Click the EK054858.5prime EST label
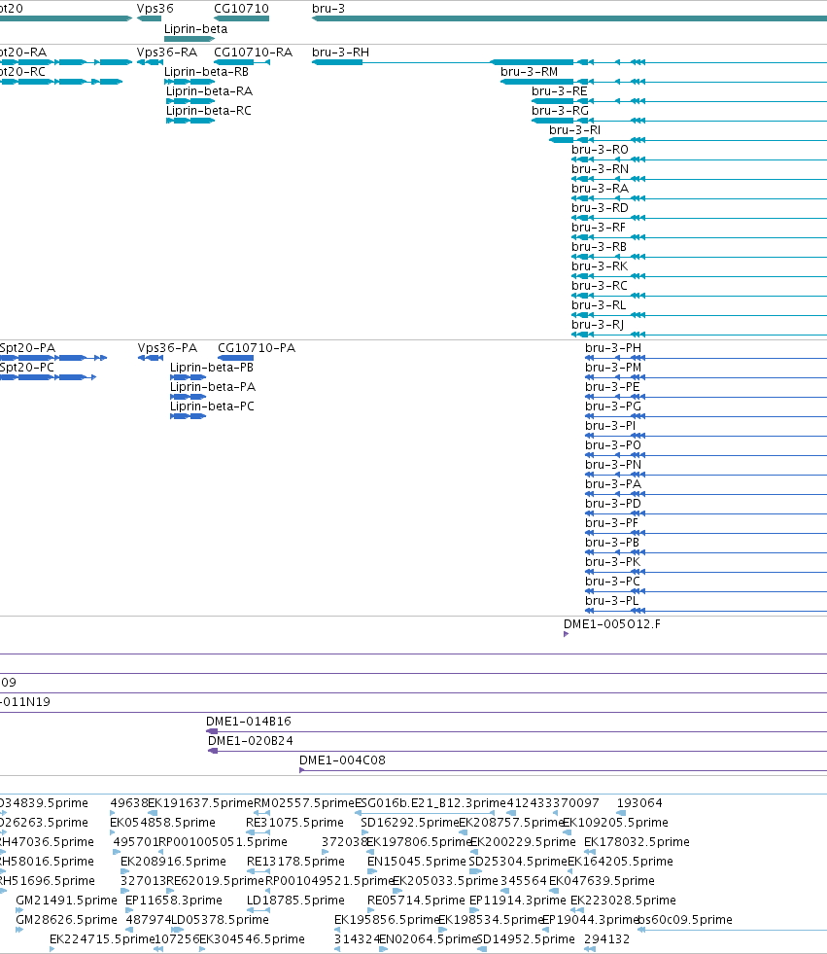Image resolution: width=827 pixels, height=954 pixels. 162,823
